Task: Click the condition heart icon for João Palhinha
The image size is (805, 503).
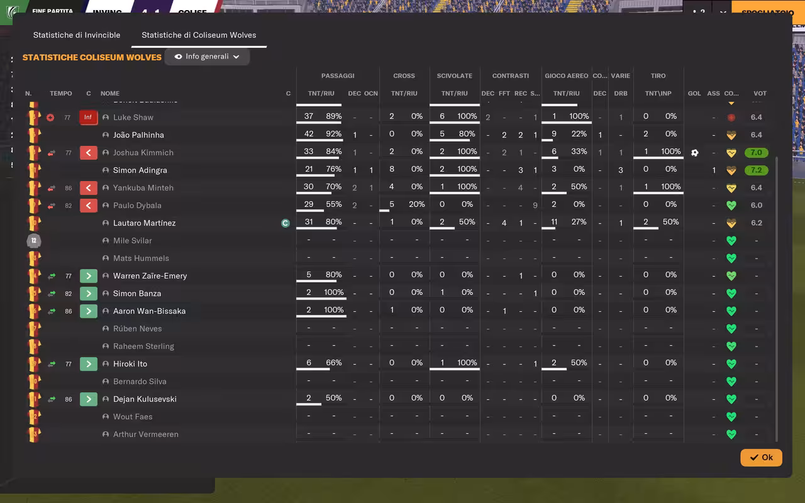Action: click(731, 135)
